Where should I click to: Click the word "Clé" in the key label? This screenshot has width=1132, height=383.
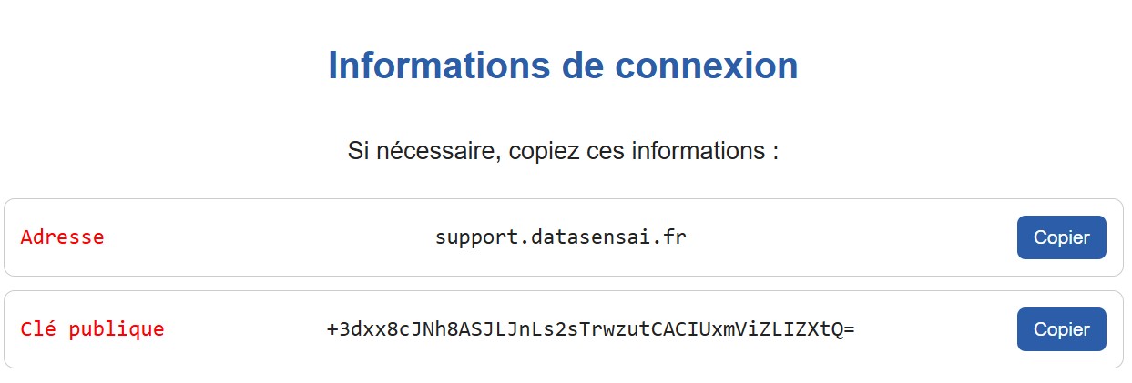coord(36,329)
